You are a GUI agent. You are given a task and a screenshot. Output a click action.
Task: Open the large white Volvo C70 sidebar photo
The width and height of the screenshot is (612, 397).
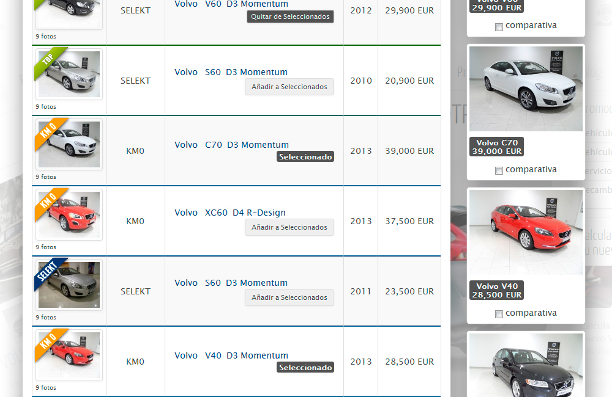526,89
